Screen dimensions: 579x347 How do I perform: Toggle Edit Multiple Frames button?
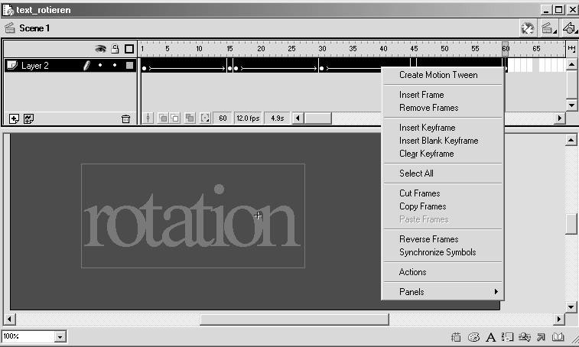click(190, 118)
